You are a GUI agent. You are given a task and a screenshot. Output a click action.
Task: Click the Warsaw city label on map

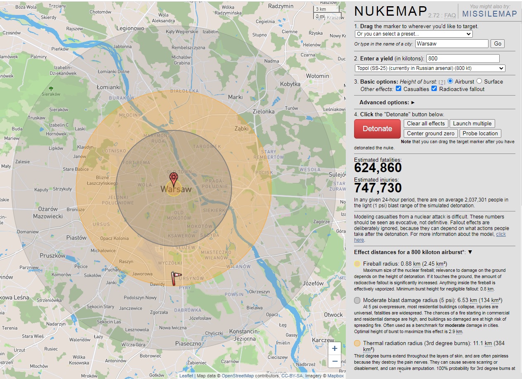click(x=176, y=189)
